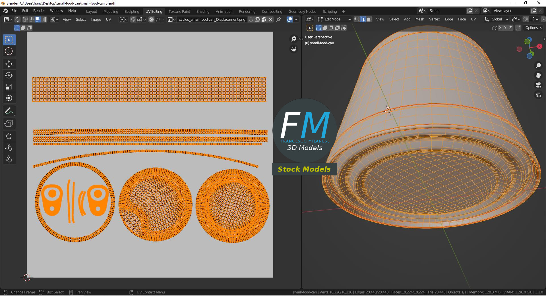Viewport: 546px width, 296px height.
Task: Select the UV Grab sculpt tool
Action: tap(9, 136)
